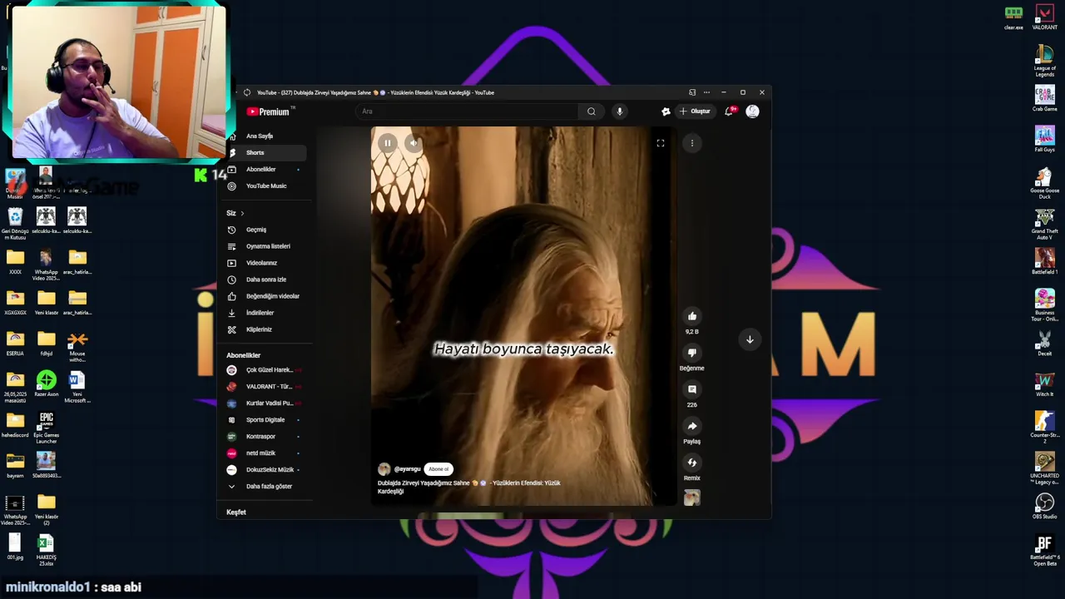Expand Daha fazla göster subscriptions

pos(265,486)
